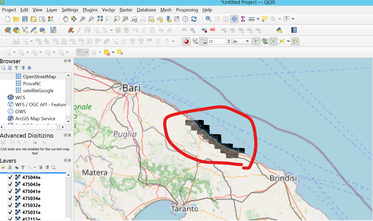Image resolution: width=373 pixels, height=221 pixels.
Task: Open the Text Annotation dropdown arrow
Action: tap(293, 19)
